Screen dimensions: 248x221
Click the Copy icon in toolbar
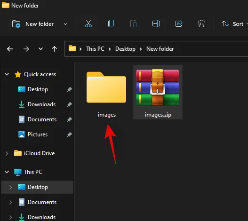[x=111, y=24]
